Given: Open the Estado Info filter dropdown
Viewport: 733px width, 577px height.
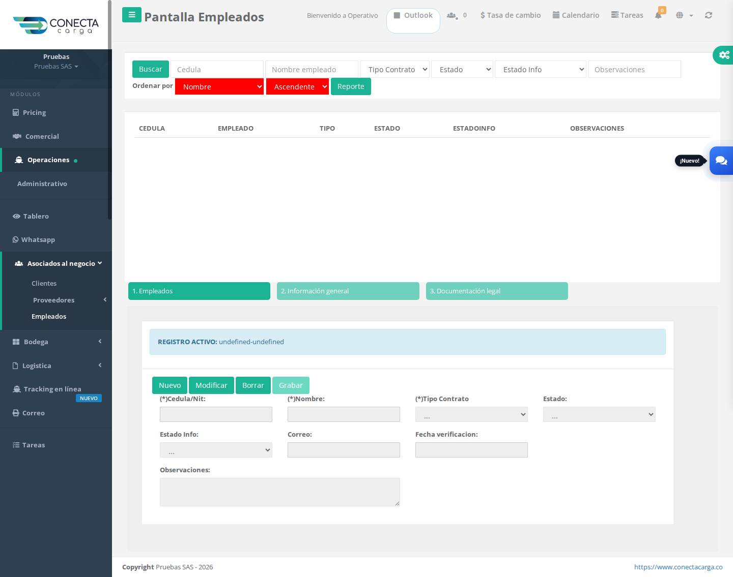Looking at the screenshot, I should coord(541,69).
